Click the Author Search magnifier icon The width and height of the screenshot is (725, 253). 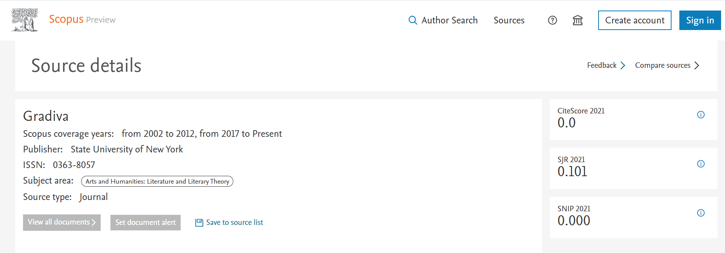click(412, 20)
